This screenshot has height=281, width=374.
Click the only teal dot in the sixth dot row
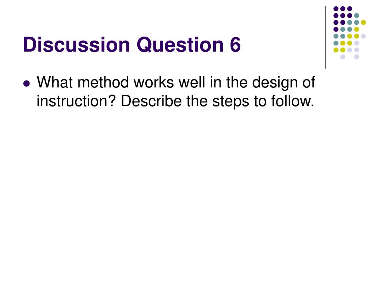pyautogui.click(x=336, y=43)
